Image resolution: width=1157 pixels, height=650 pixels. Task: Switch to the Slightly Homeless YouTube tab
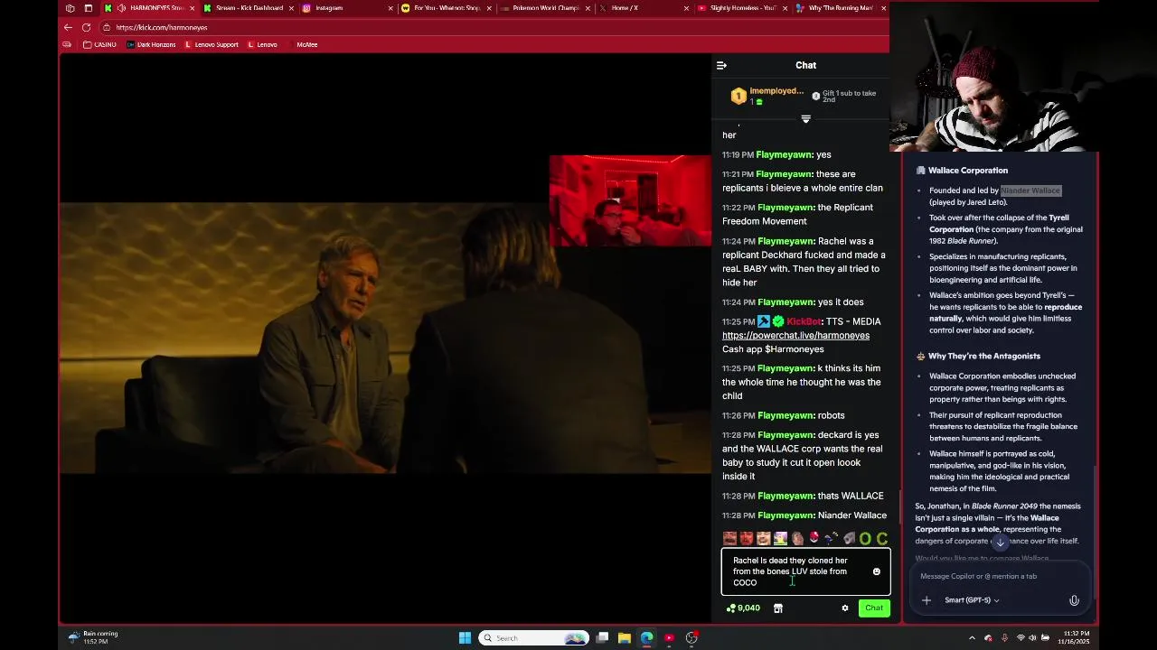click(x=741, y=8)
